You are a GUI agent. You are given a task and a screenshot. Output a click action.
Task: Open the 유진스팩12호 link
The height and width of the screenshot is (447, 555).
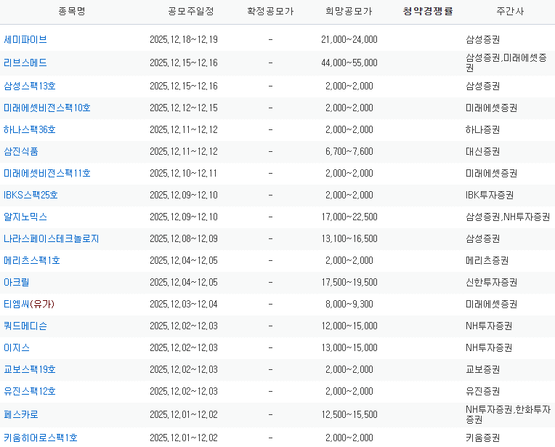pos(30,391)
